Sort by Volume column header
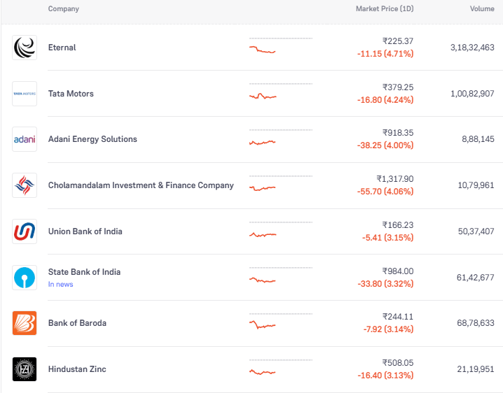The width and height of the screenshot is (503, 393). click(482, 9)
